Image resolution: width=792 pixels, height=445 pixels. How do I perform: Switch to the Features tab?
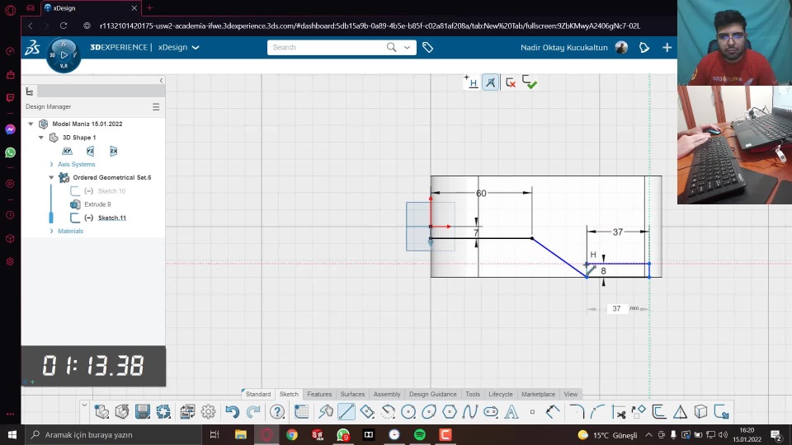319,394
